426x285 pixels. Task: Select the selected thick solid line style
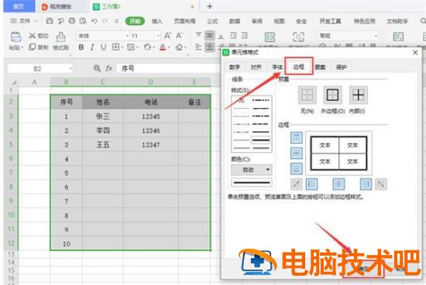click(x=261, y=140)
